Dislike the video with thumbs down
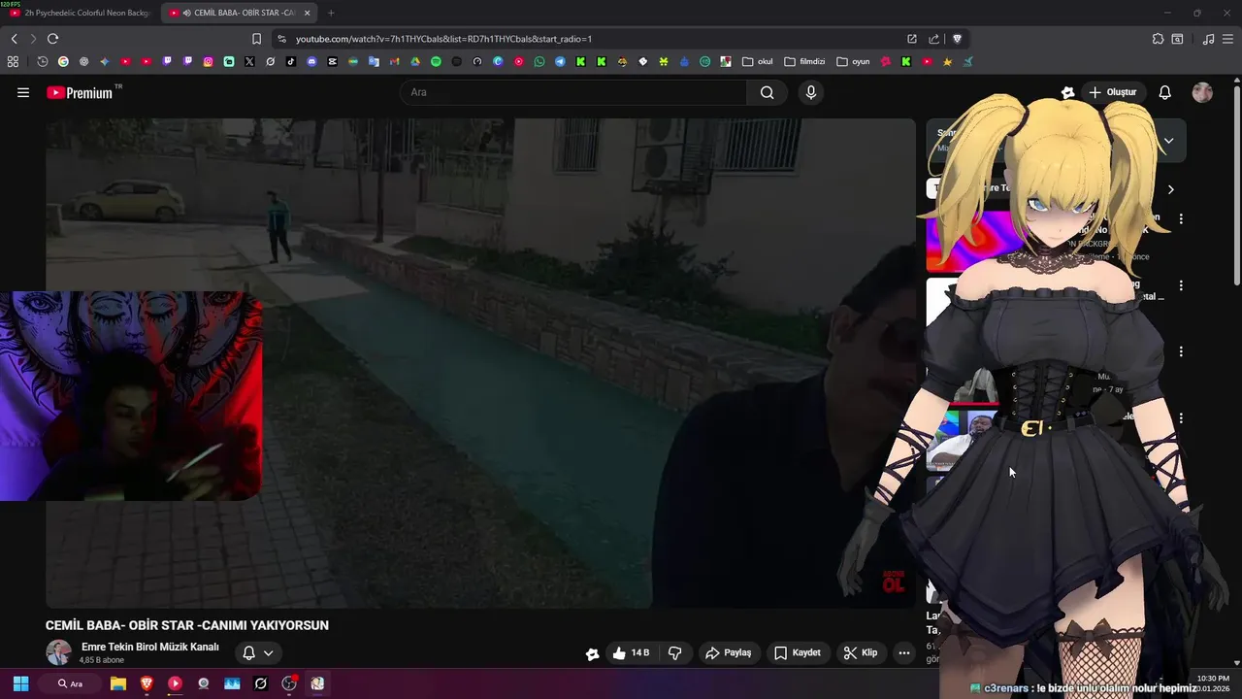This screenshot has width=1242, height=699. [x=675, y=652]
